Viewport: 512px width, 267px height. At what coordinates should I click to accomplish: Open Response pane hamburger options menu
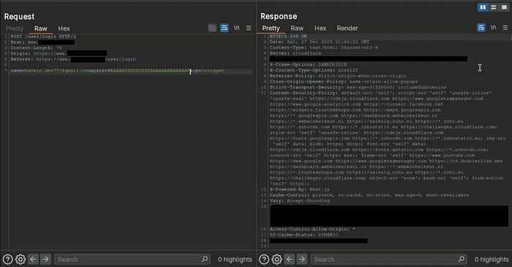(505, 28)
